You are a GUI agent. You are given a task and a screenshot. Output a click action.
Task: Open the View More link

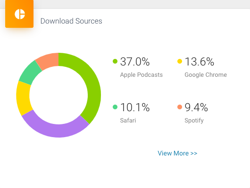point(177,153)
